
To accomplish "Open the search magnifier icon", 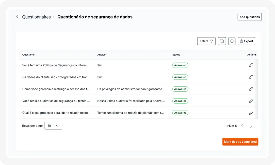I will pos(222,41).
